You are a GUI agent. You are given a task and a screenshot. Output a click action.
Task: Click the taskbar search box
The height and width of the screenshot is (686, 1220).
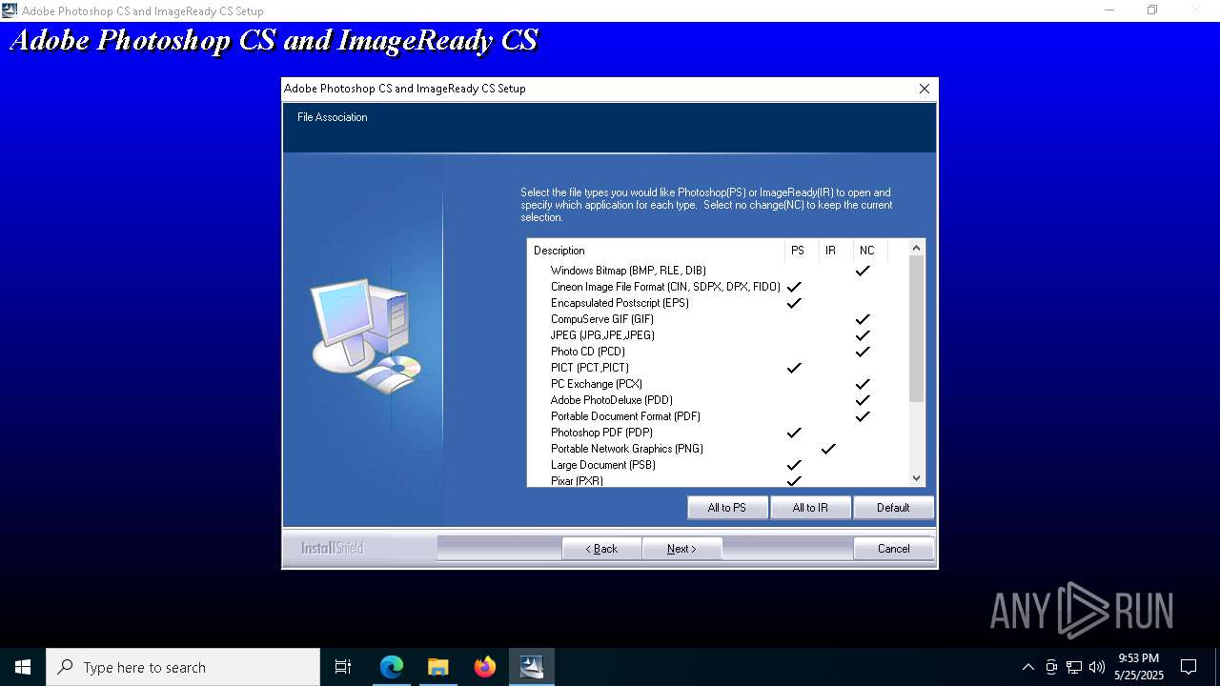[x=183, y=667]
